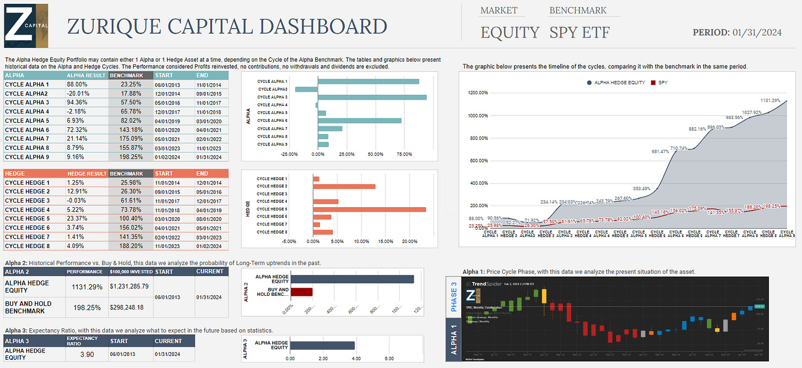Select the 23.37% Cycle Hedge 5 result

[x=77, y=218]
